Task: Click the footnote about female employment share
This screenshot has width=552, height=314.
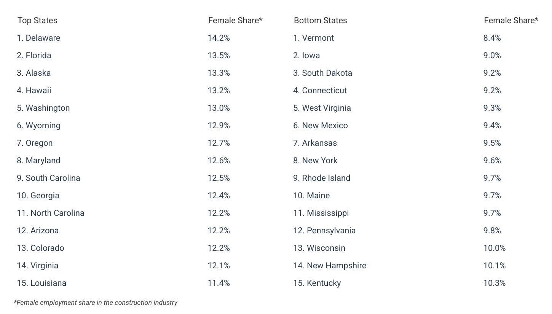Action: 96,303
